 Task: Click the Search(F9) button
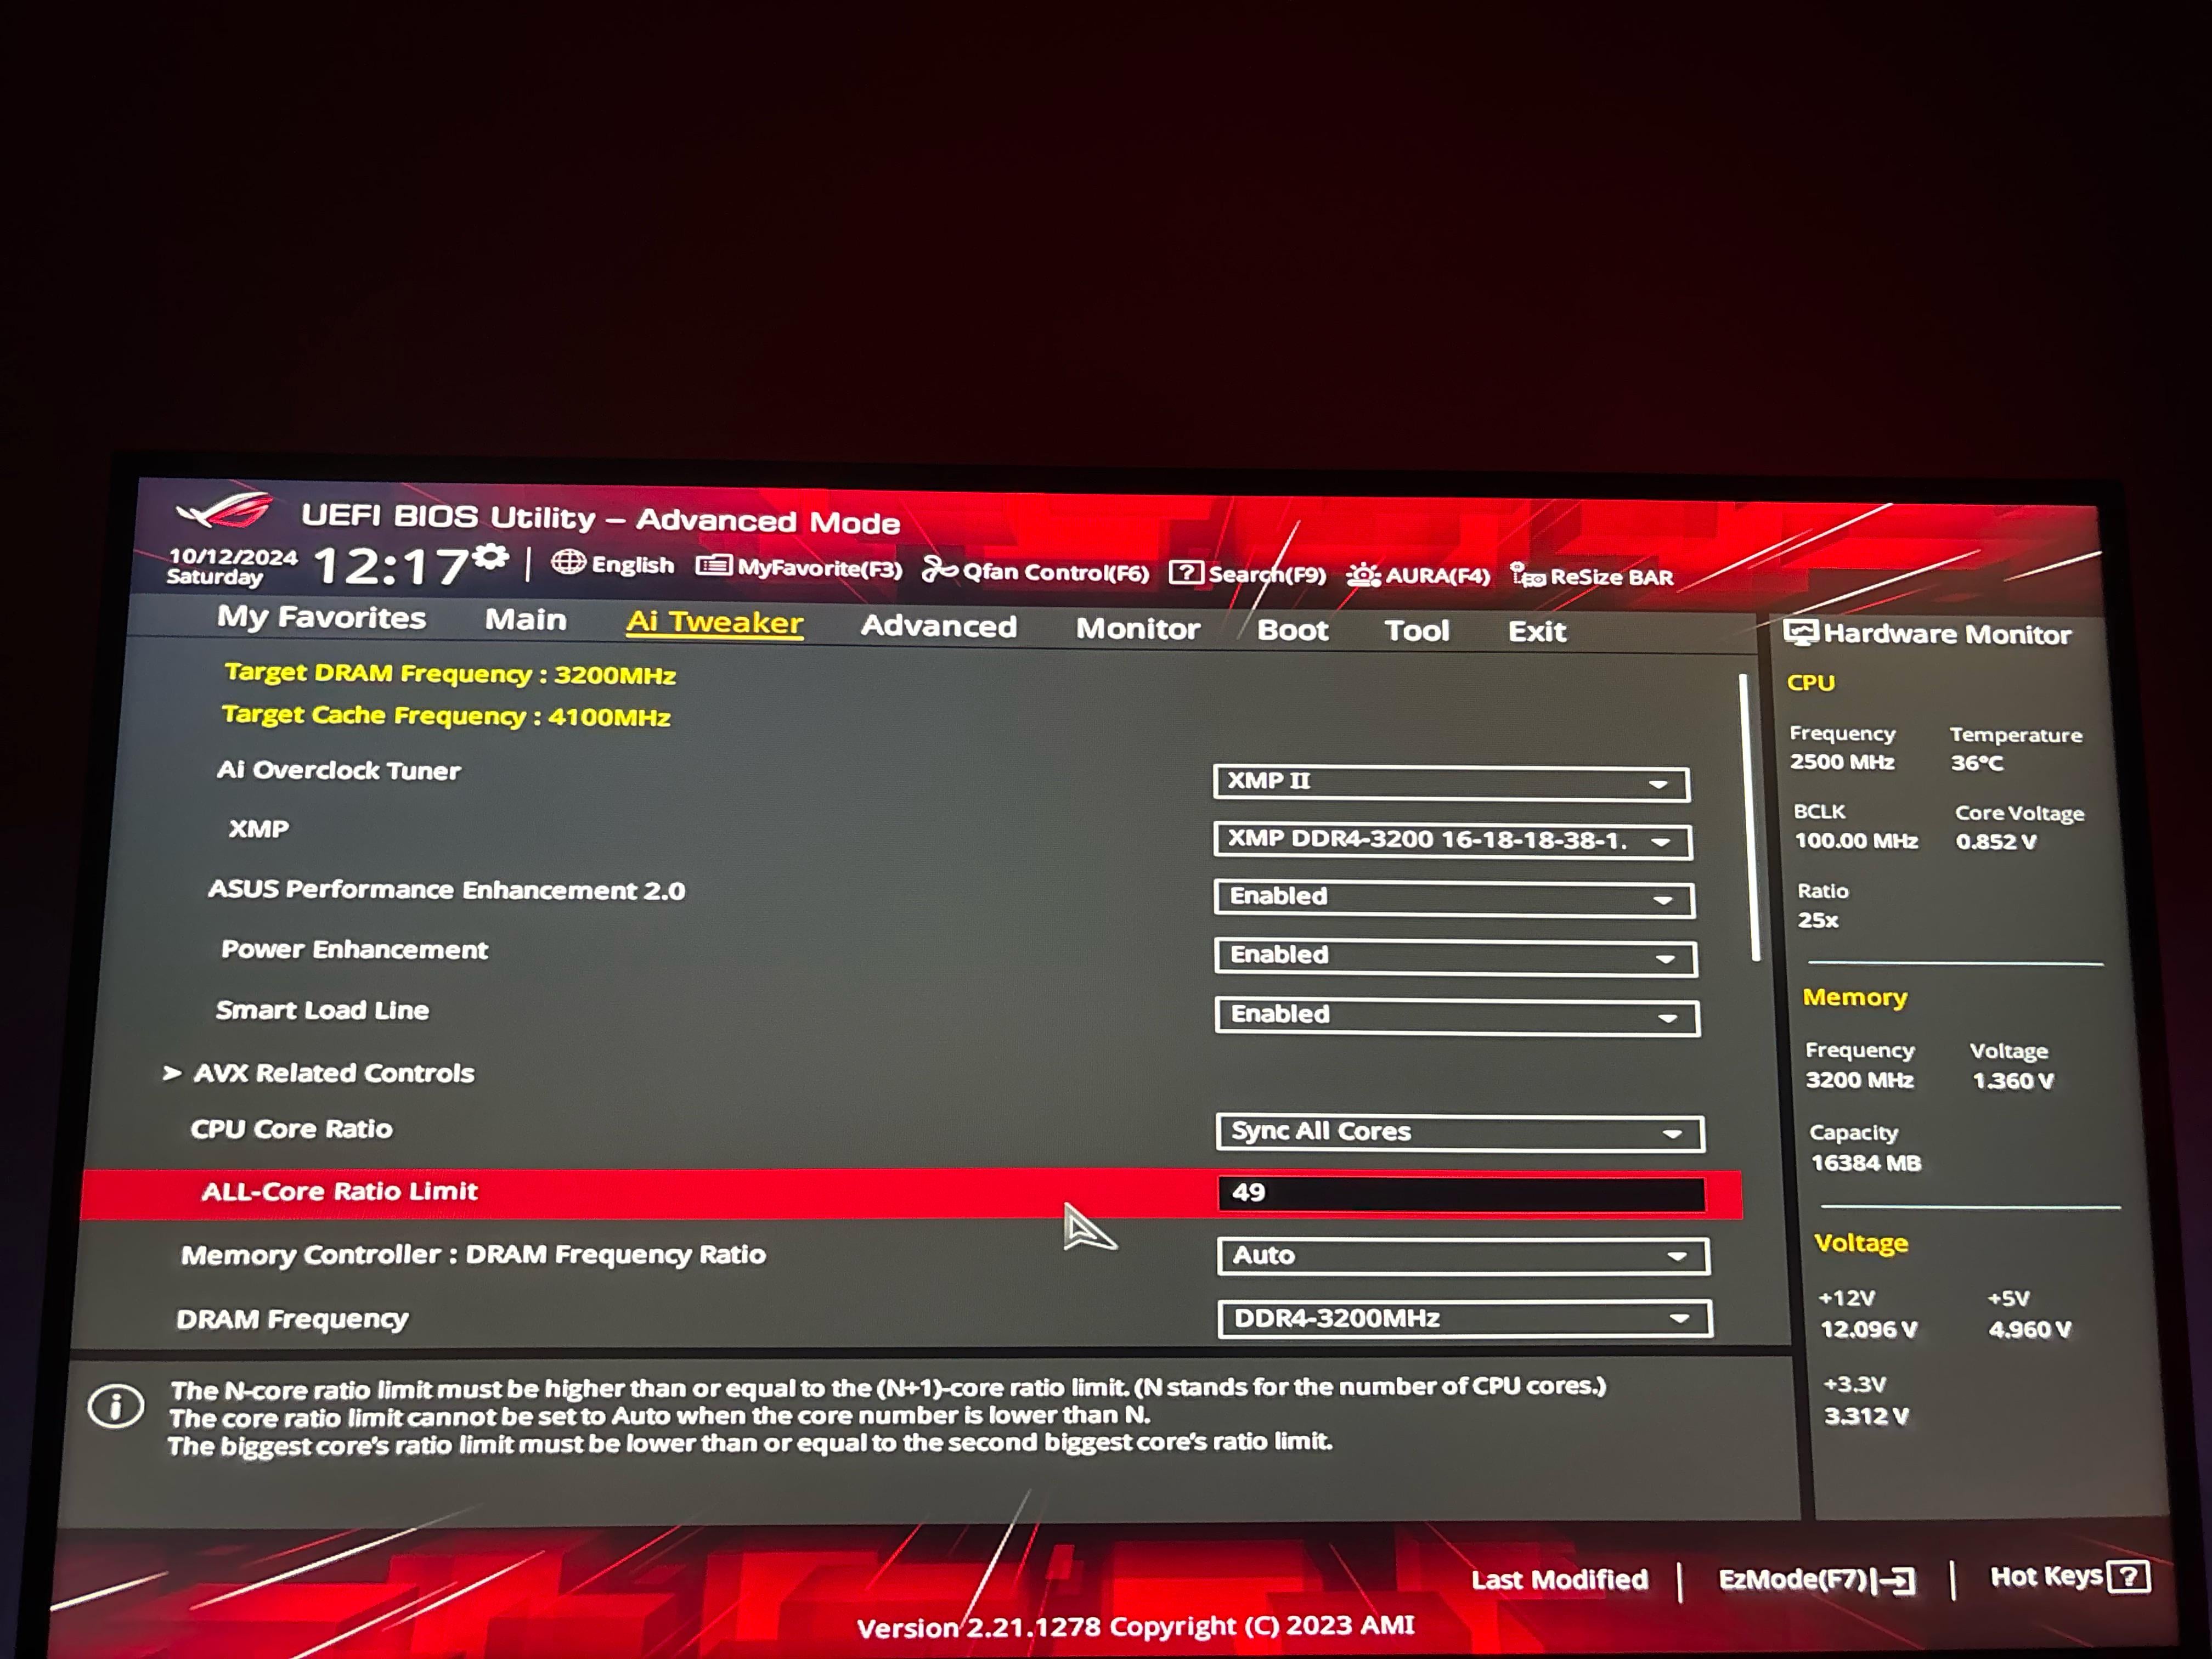coord(1248,573)
